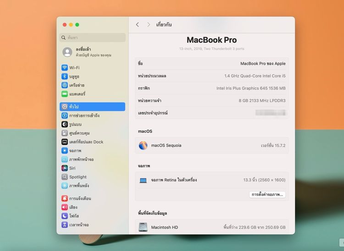344x251 pixels.
Task: Click the 'พื้นที่จัดเก็บข้อมูล' section heading
Action: [x=152, y=213]
